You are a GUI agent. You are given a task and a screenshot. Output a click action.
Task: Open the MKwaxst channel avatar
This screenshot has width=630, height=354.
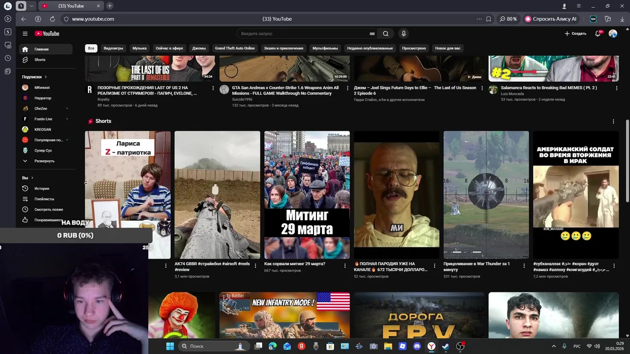point(25,88)
